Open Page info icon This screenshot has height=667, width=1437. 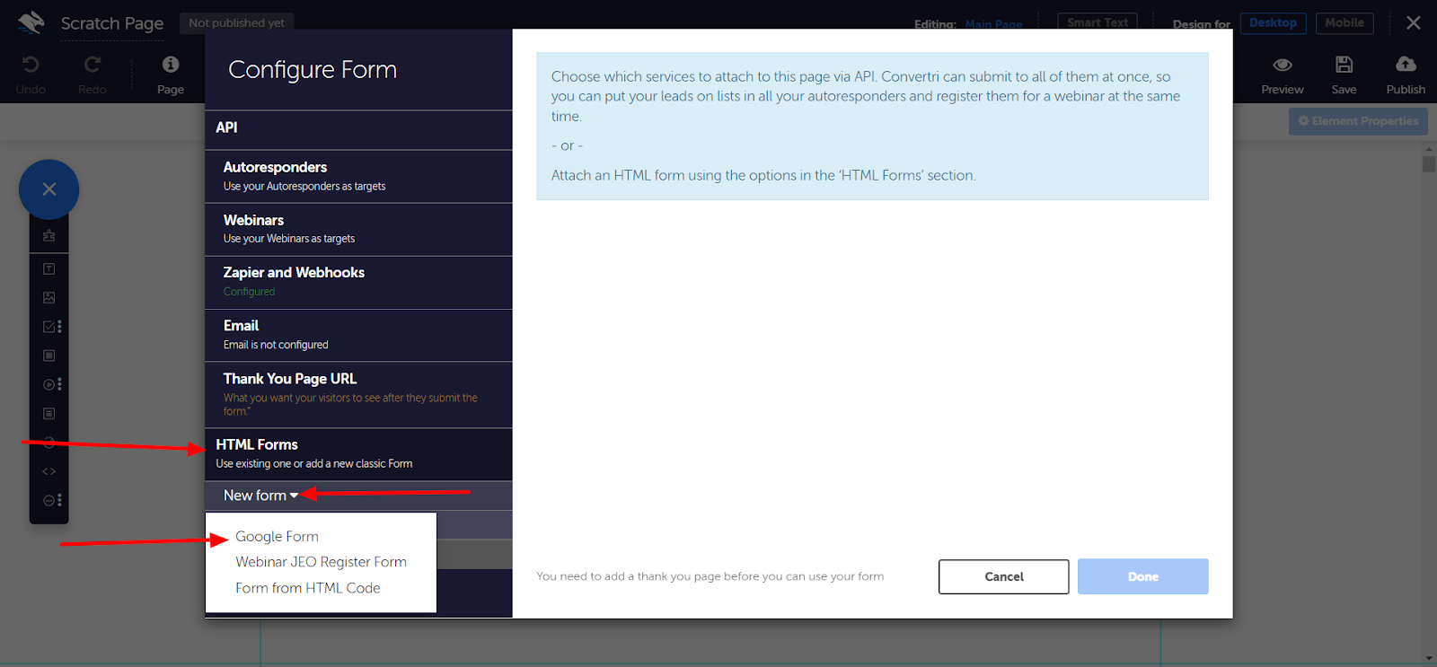171,65
